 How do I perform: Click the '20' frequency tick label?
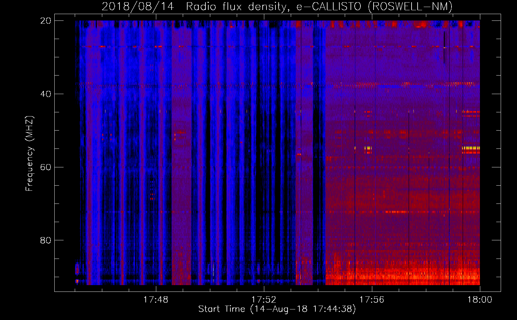tap(45, 21)
